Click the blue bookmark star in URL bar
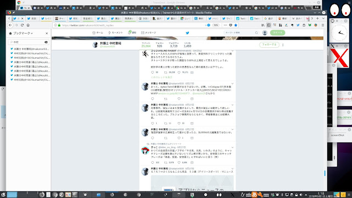 point(236,25)
